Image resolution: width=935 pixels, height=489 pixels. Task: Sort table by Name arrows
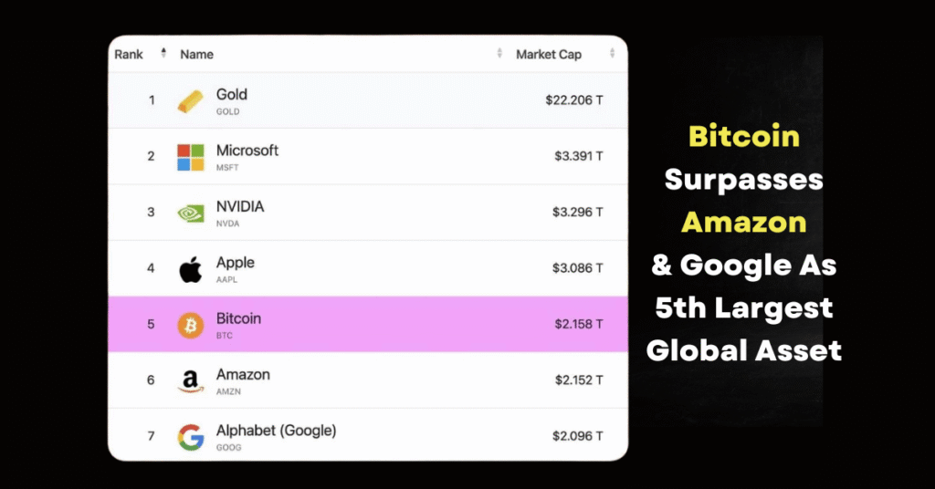click(x=499, y=54)
